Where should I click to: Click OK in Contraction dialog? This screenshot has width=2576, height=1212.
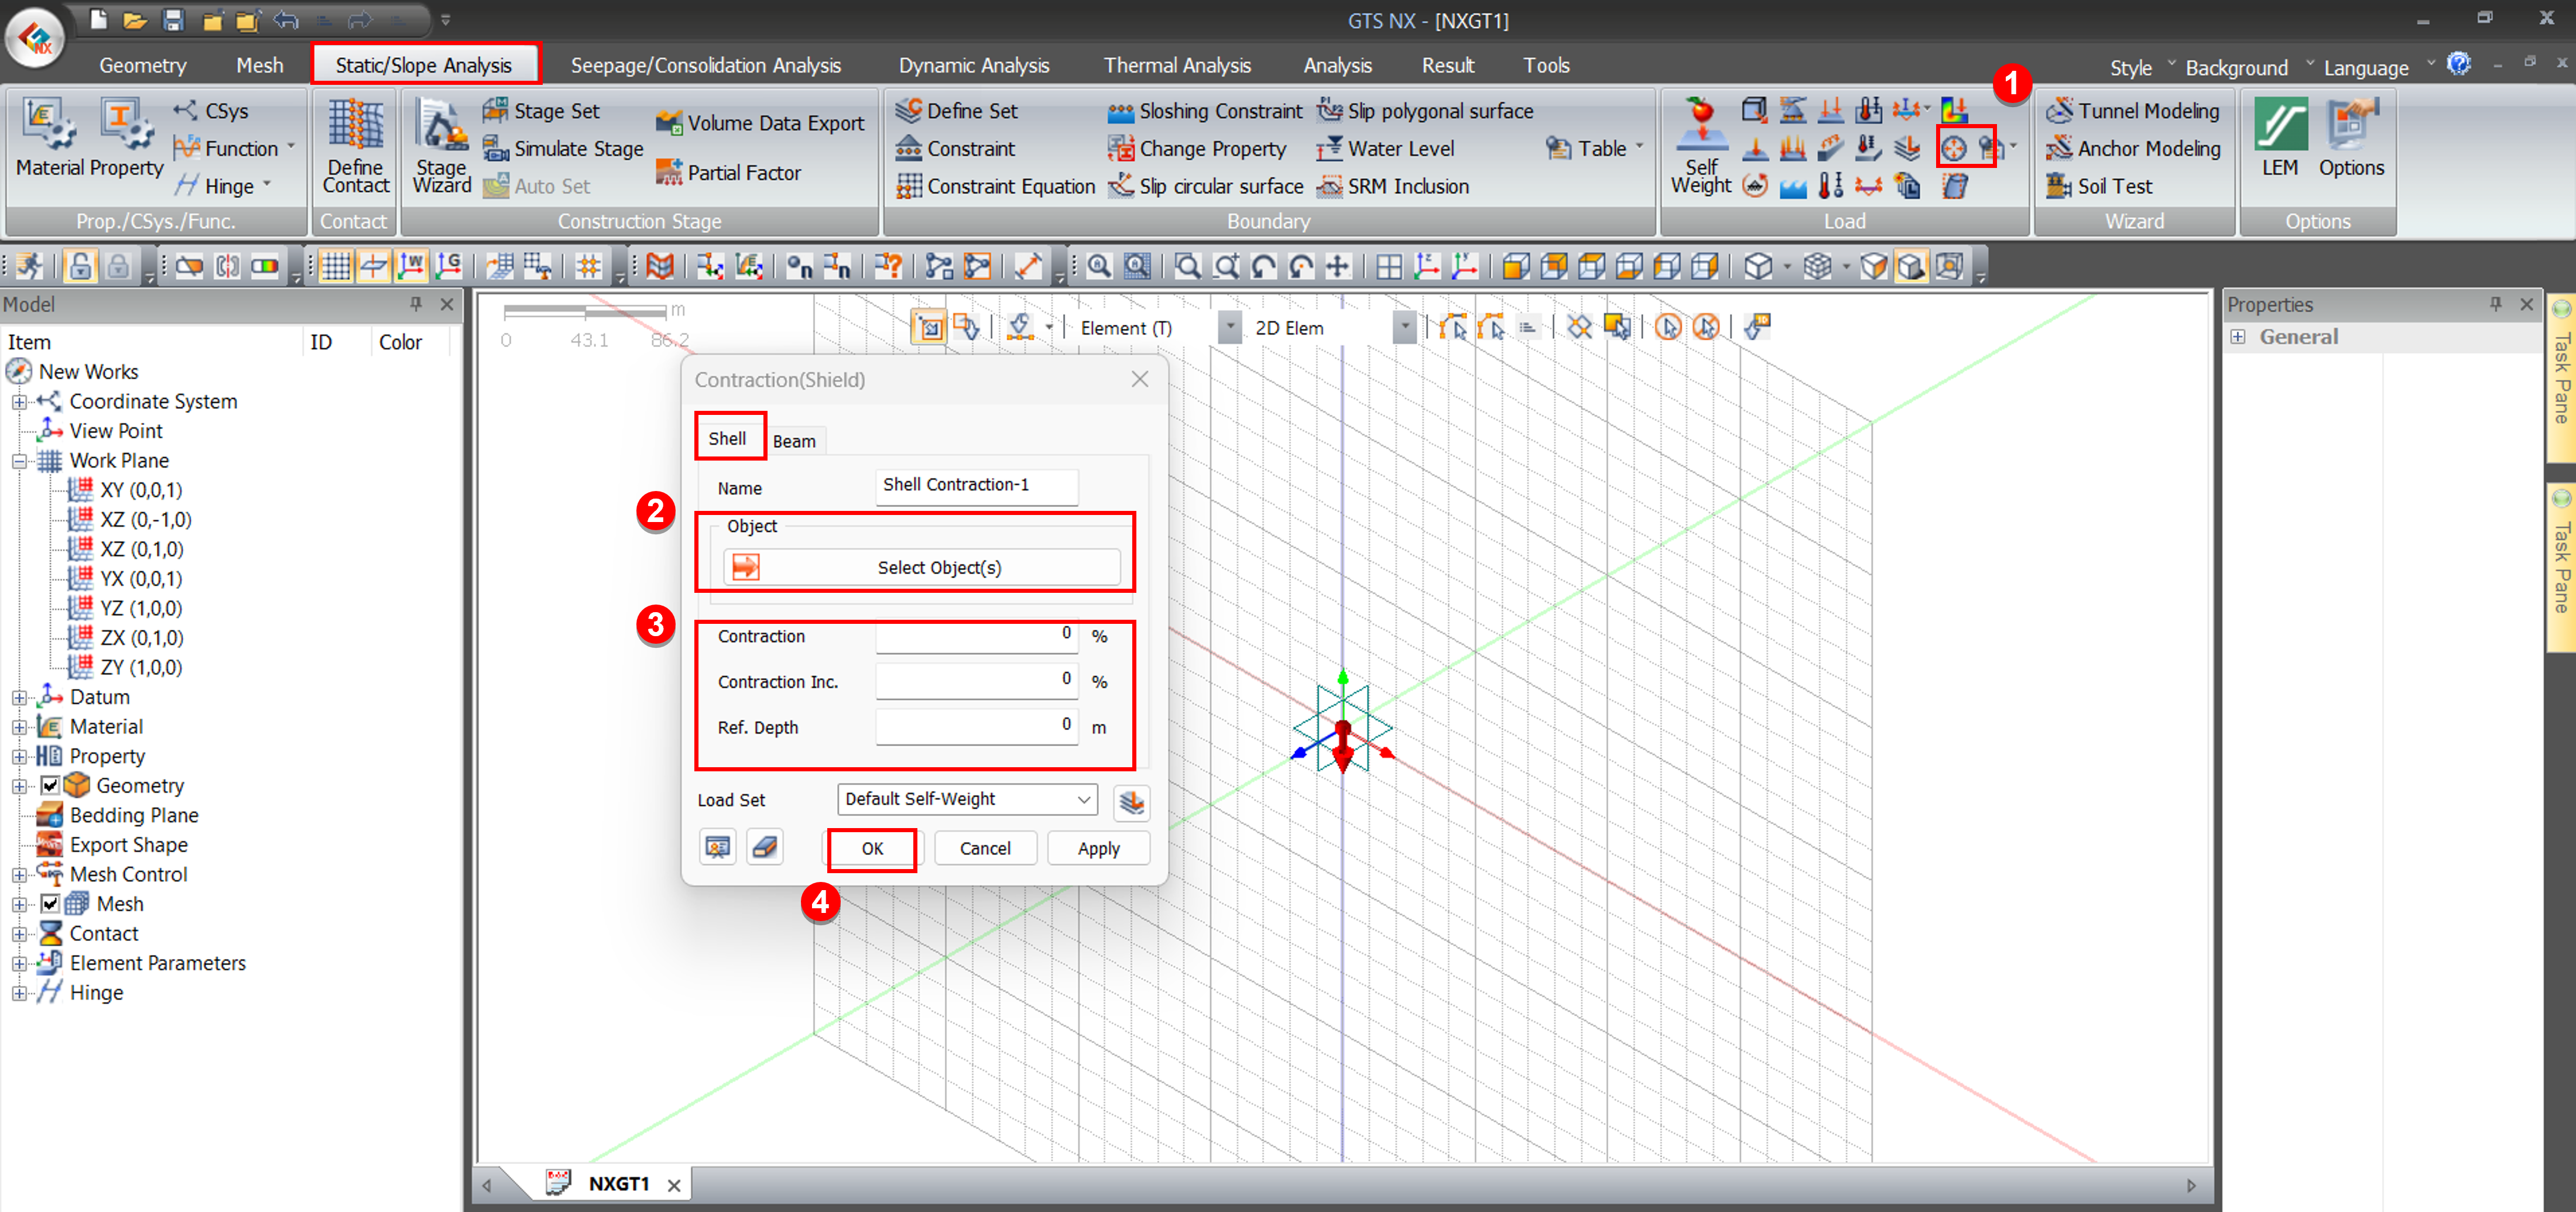(x=872, y=848)
